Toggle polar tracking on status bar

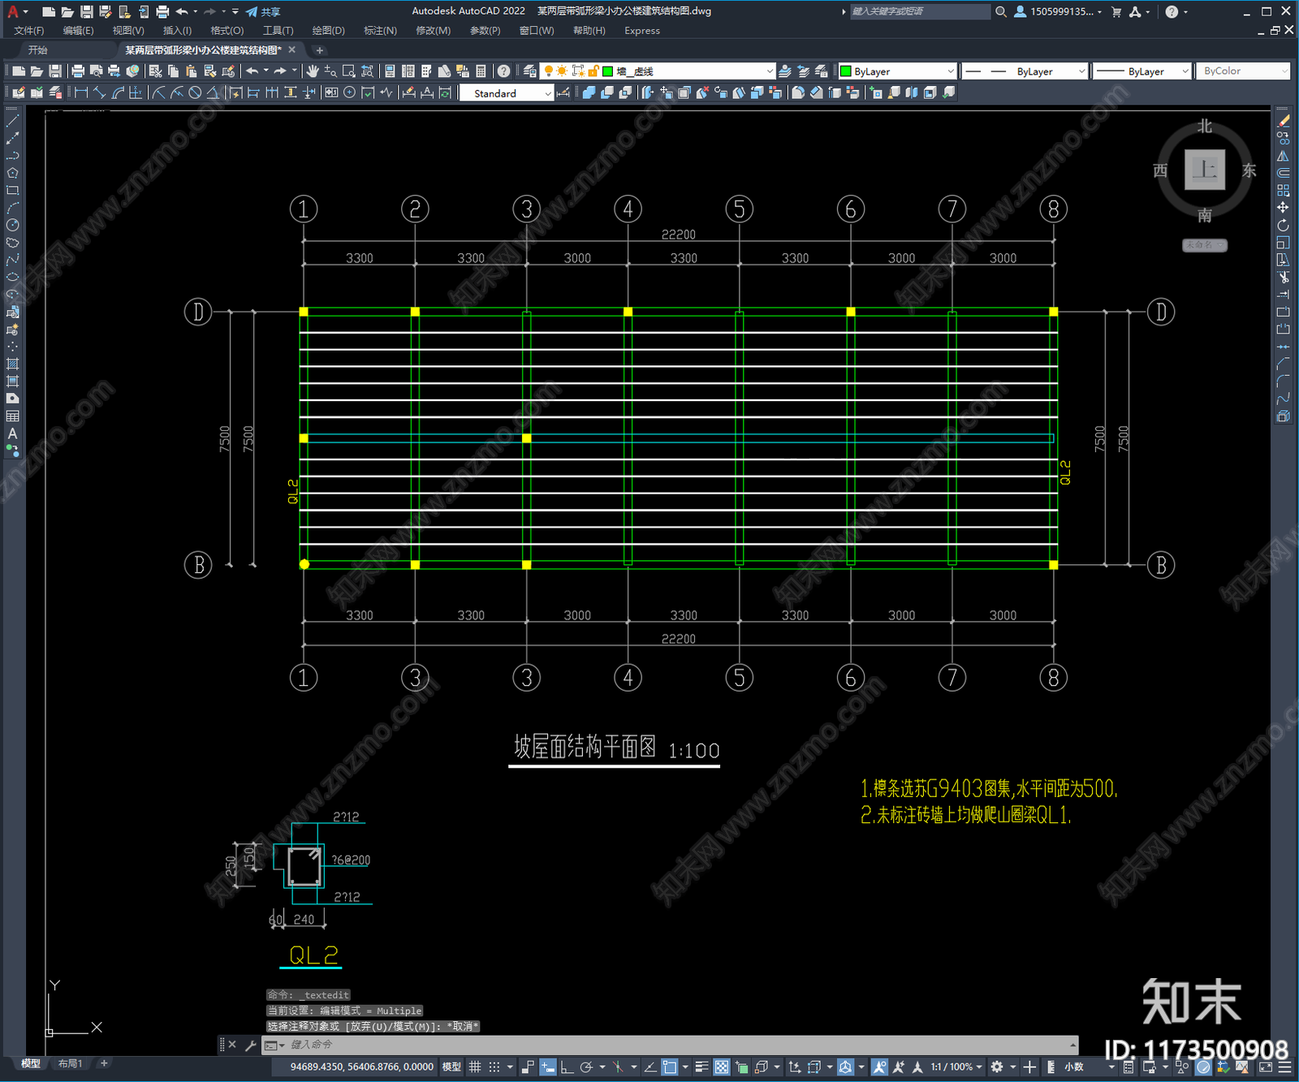(x=586, y=1067)
